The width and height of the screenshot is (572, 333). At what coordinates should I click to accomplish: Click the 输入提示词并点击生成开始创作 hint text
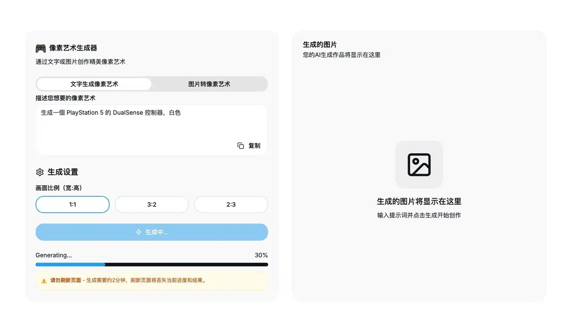coord(419,215)
